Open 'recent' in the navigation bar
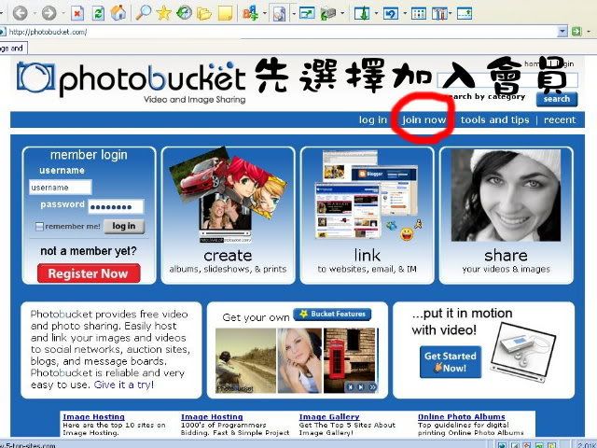The width and height of the screenshot is (597, 448). click(560, 119)
